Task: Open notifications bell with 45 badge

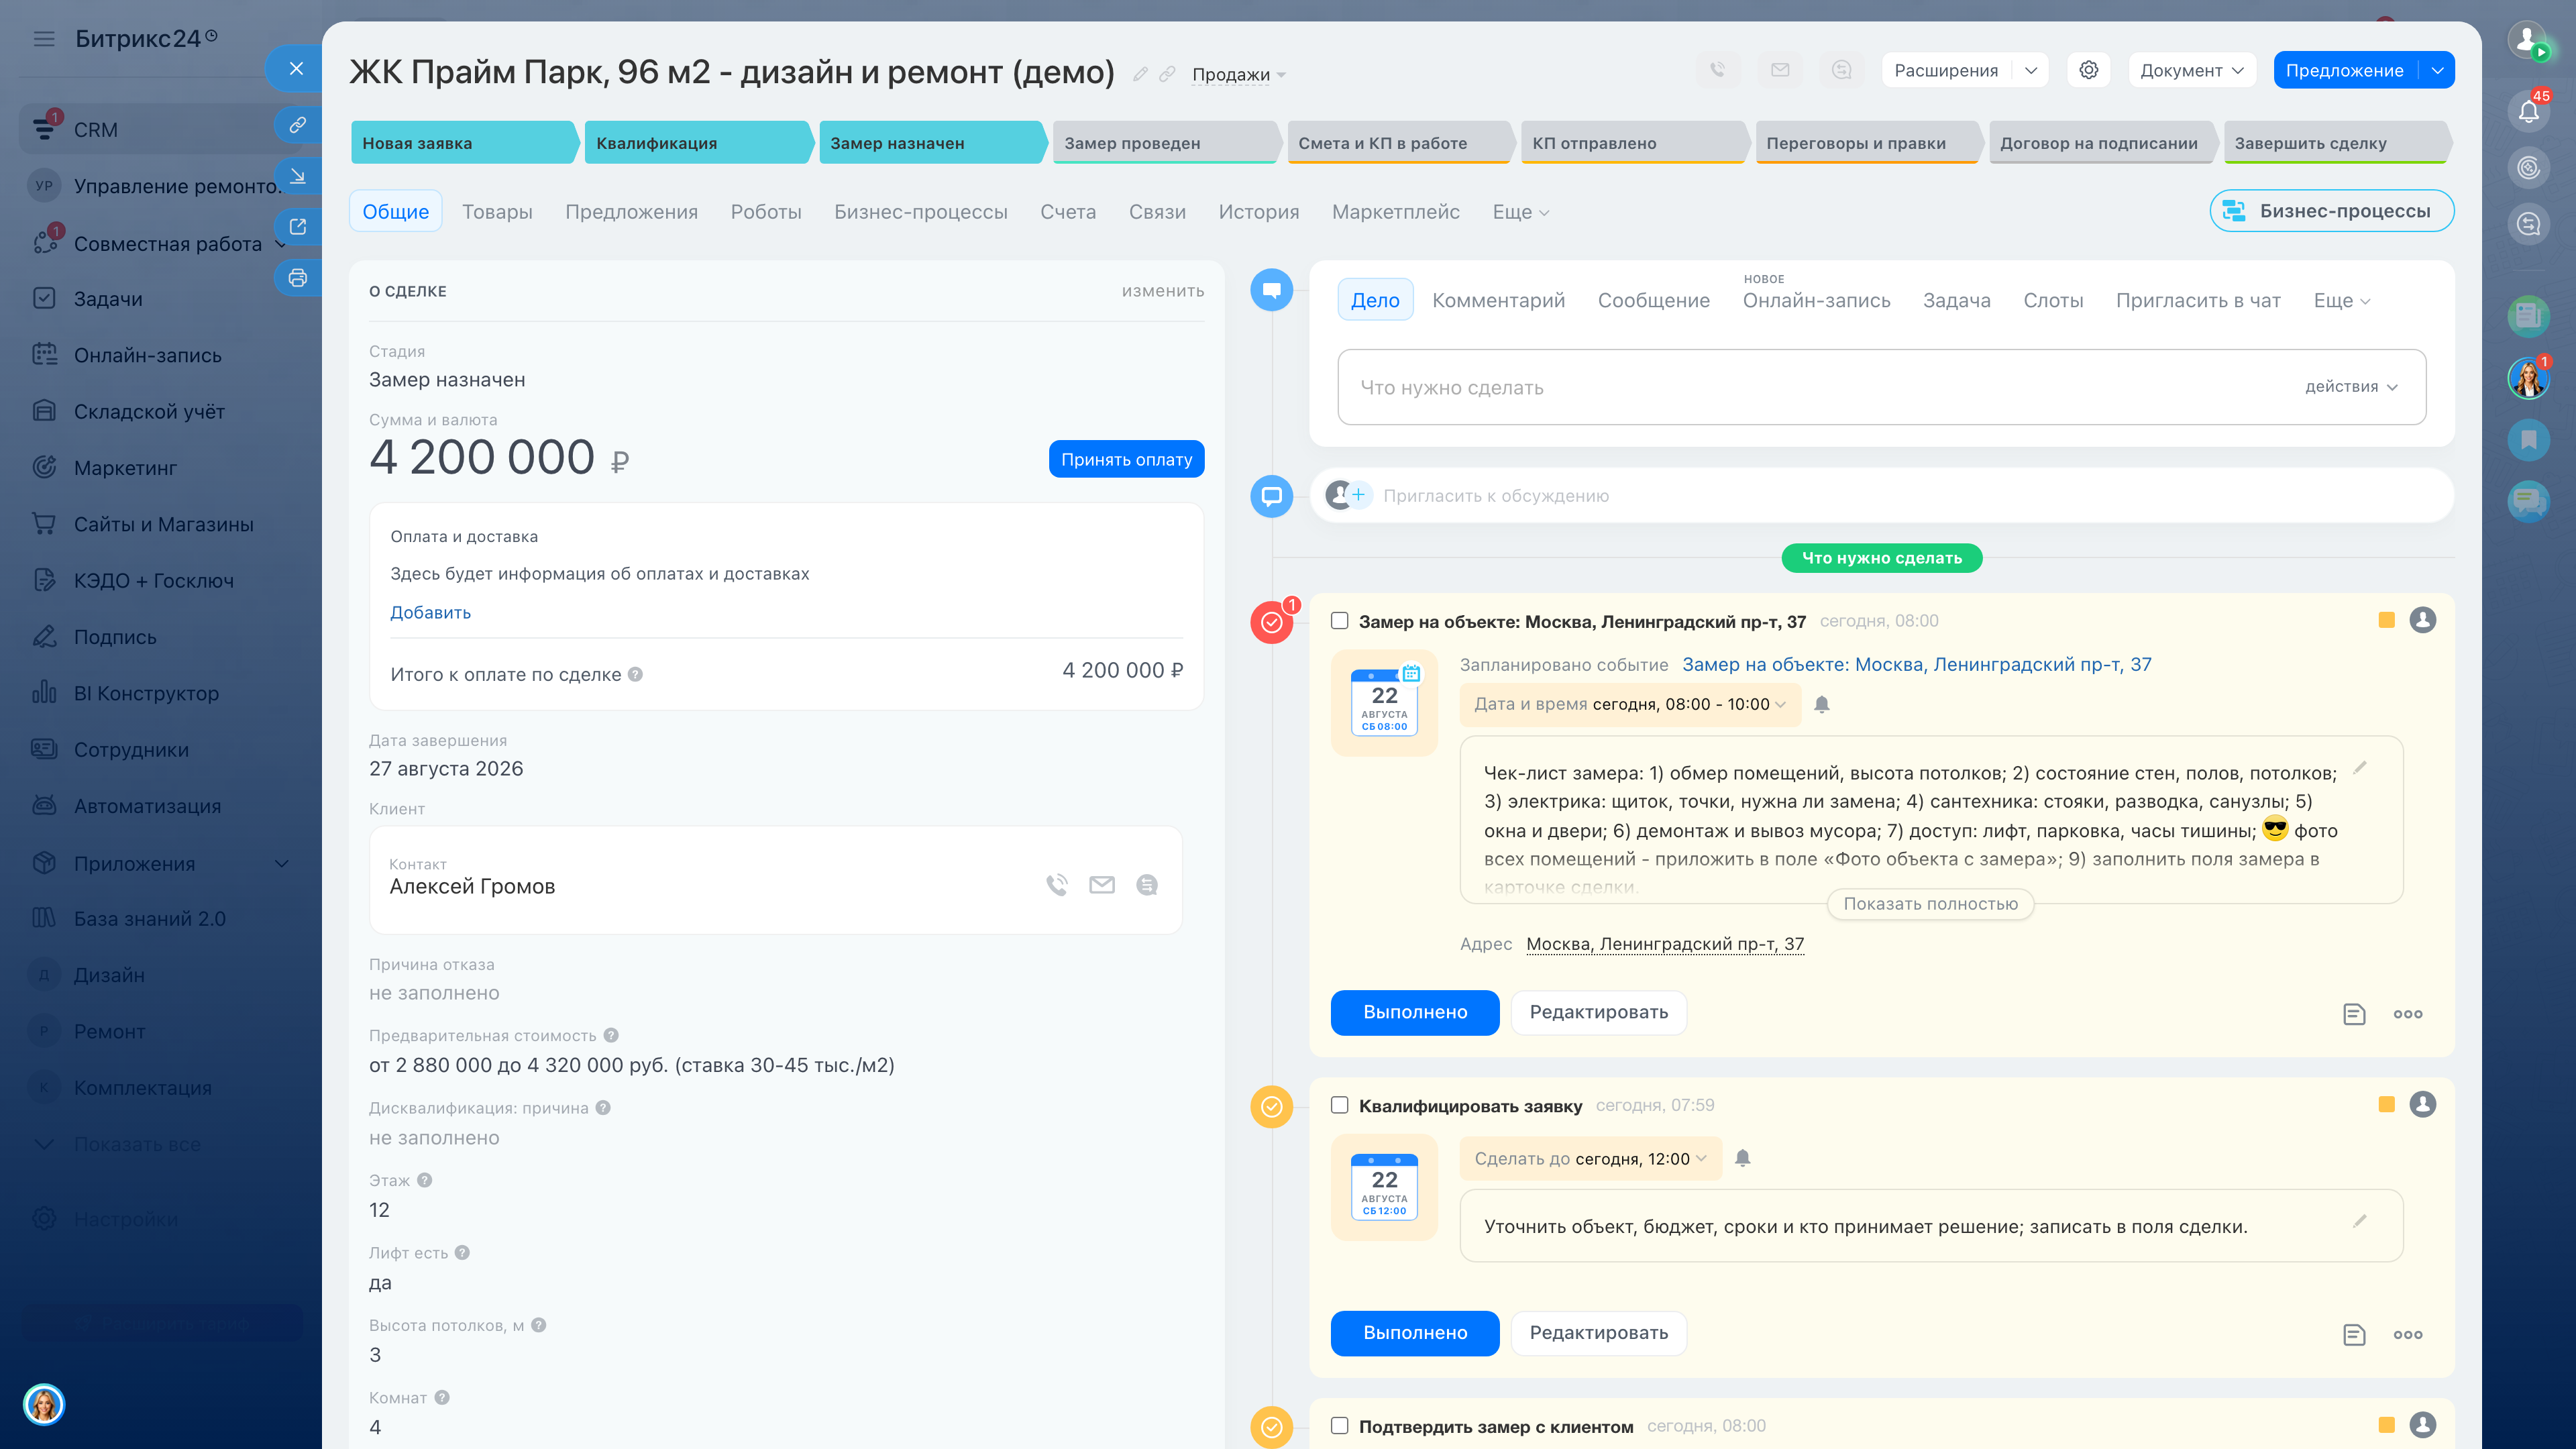Action: (x=2528, y=111)
